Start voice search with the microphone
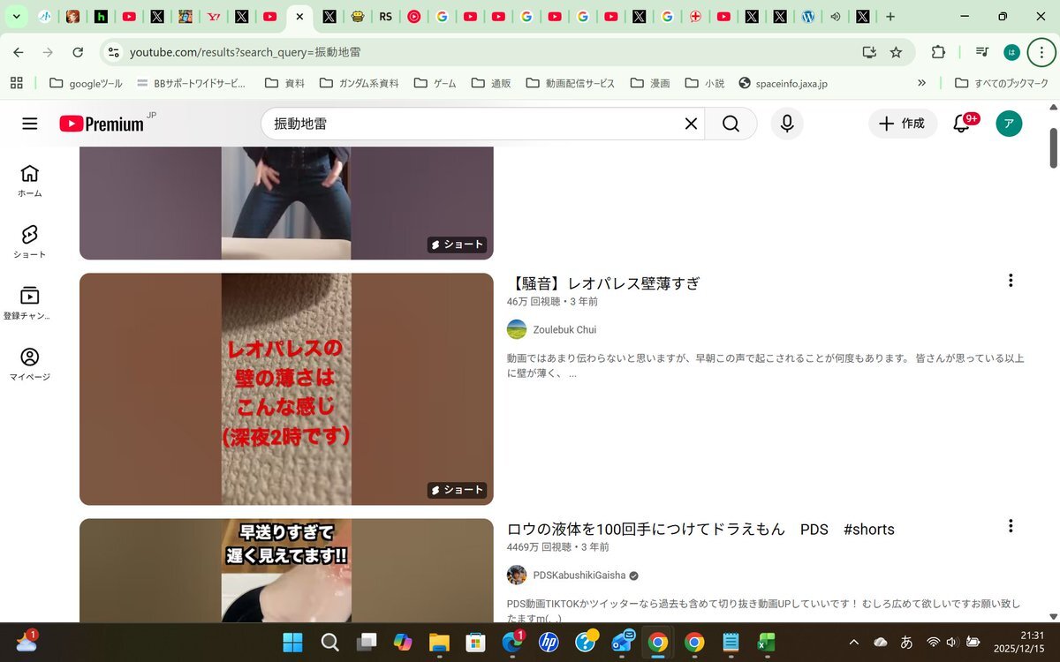 click(x=786, y=124)
